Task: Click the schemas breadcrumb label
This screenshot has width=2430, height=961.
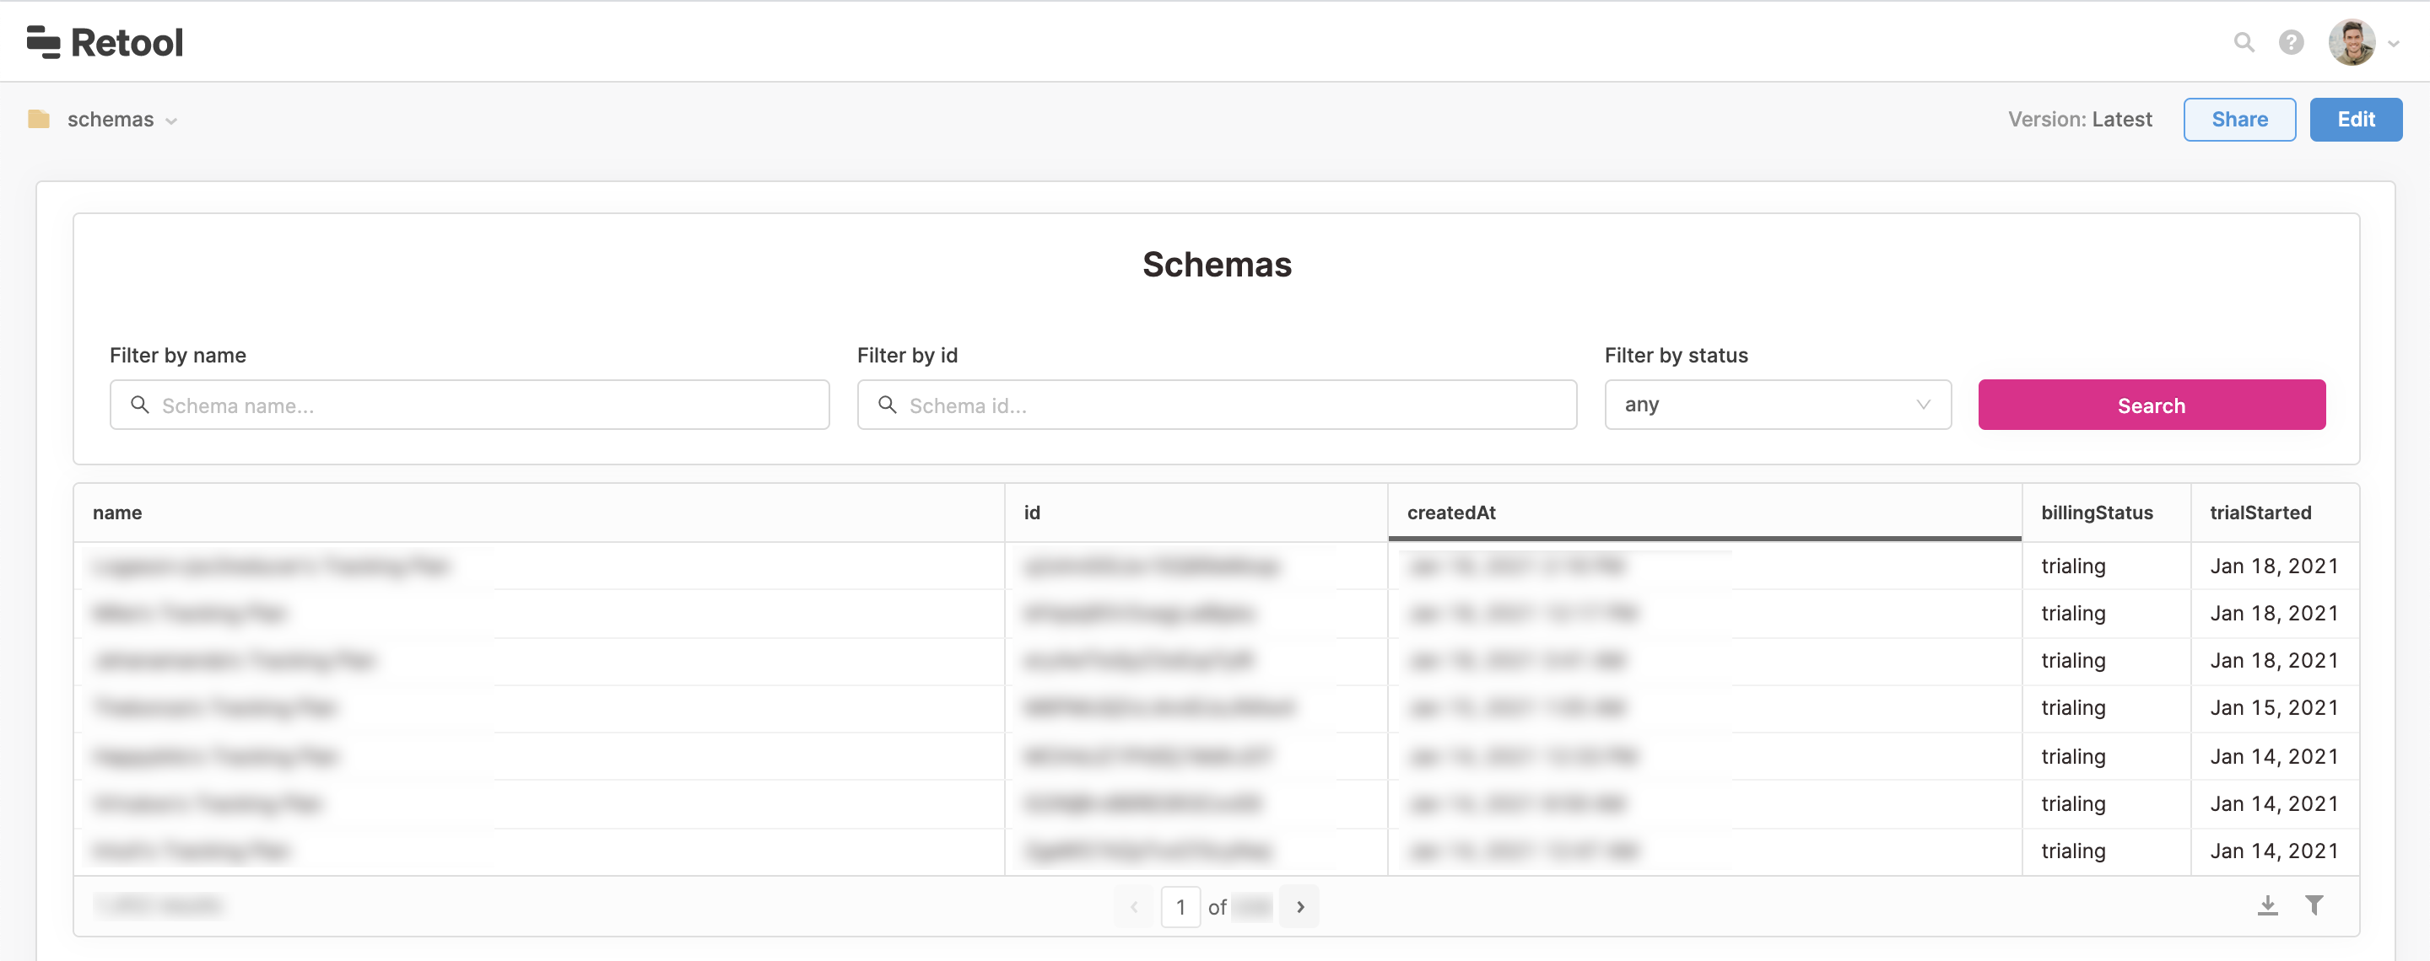Action: [110, 118]
